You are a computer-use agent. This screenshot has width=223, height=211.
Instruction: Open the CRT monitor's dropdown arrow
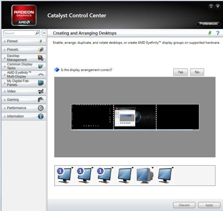153,168
